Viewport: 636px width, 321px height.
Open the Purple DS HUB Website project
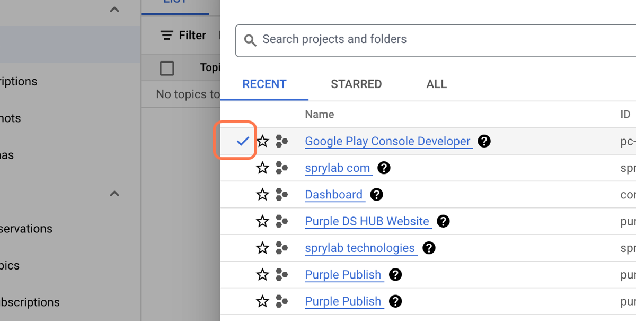(x=367, y=221)
